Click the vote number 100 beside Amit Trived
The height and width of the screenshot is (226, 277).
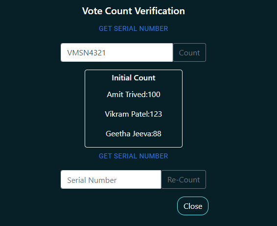[x=154, y=95]
